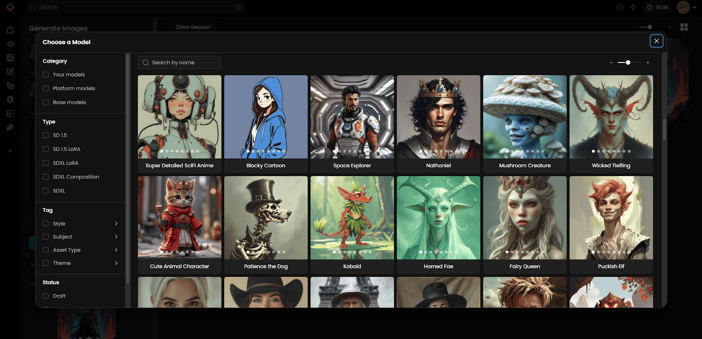The width and height of the screenshot is (702, 339).
Task: Open the account dropdown next to GW avatar
Action: click(x=695, y=7)
